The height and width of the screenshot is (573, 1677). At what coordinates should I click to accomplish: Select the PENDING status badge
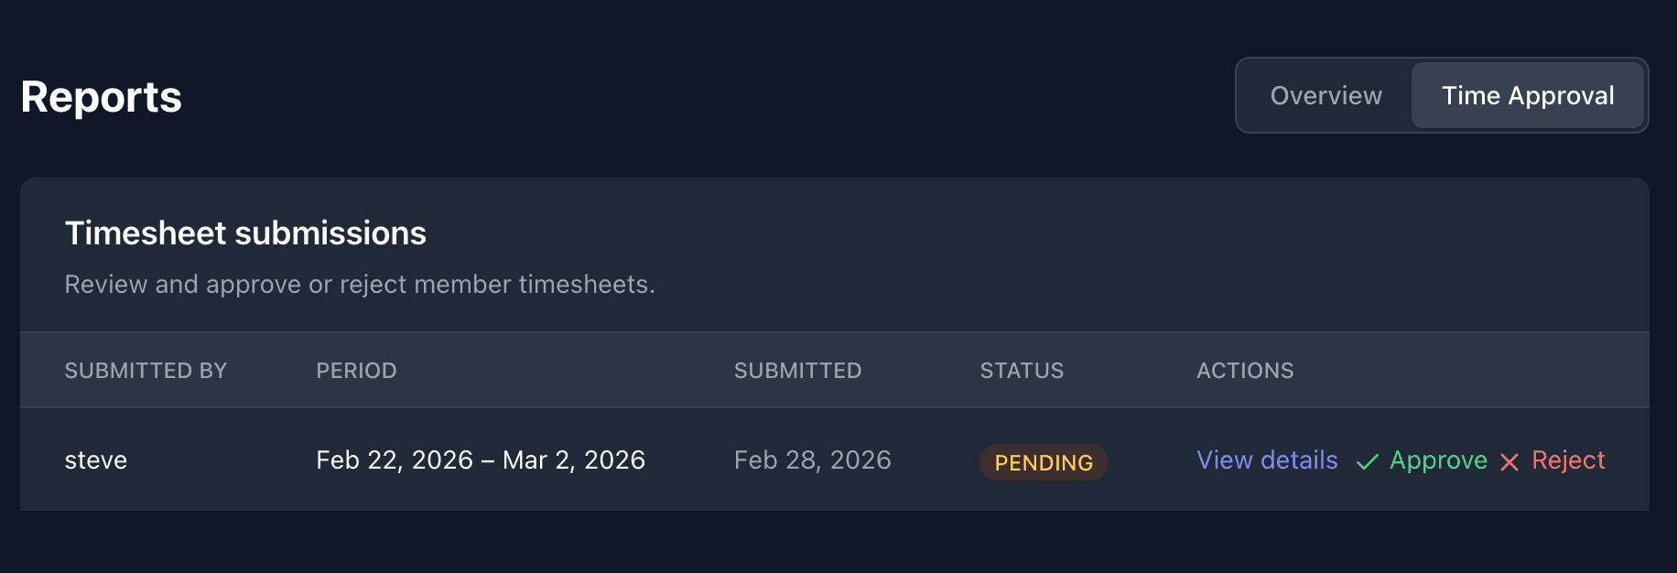(1043, 462)
